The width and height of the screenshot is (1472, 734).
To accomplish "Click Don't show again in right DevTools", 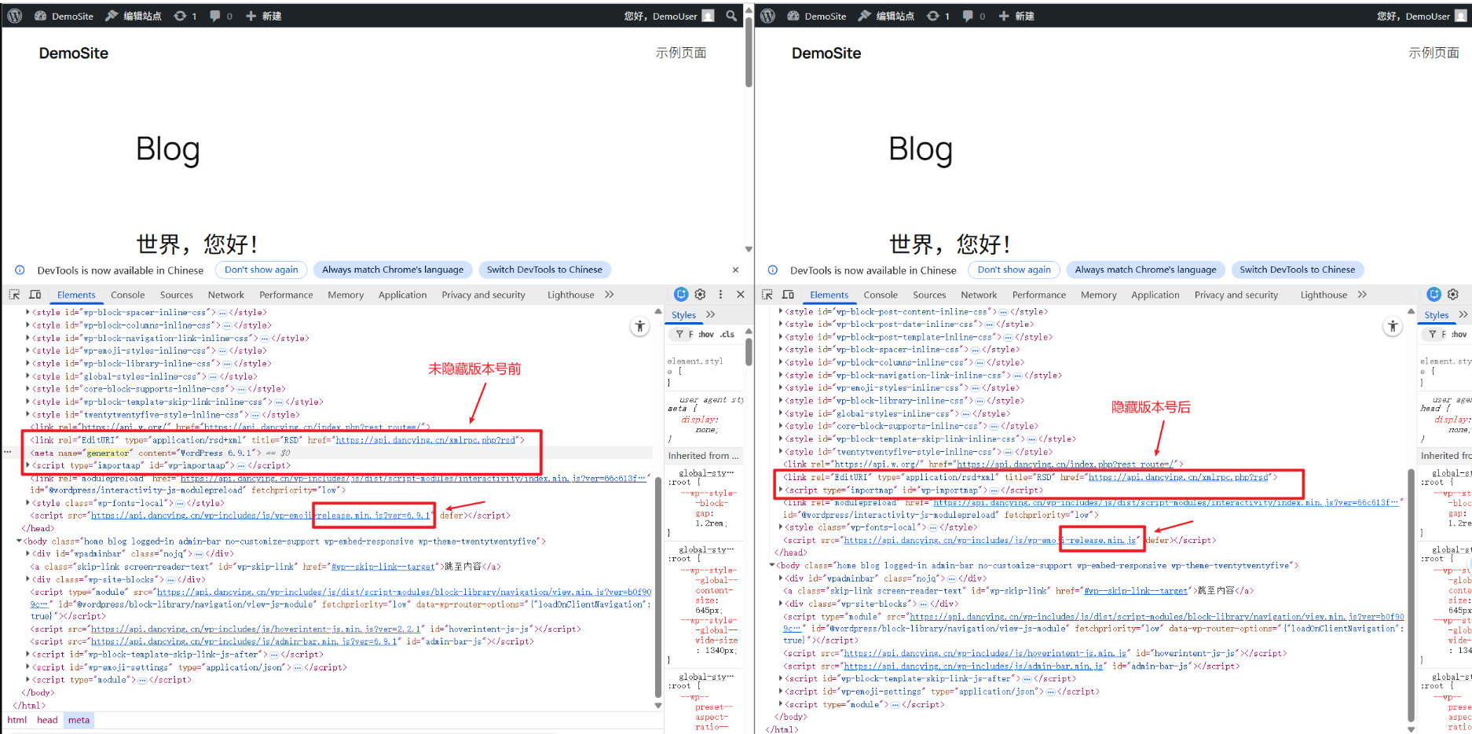I will pos(1014,270).
